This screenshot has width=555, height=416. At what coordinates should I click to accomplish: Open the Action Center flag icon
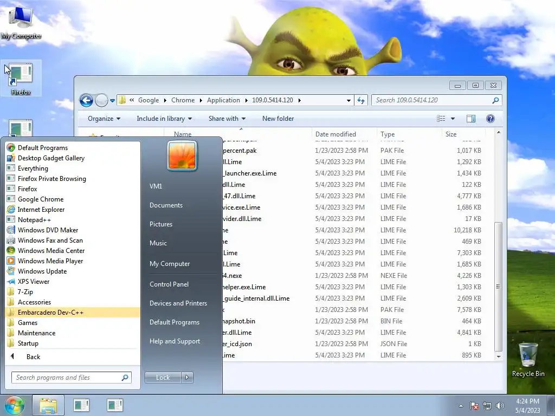click(474, 406)
